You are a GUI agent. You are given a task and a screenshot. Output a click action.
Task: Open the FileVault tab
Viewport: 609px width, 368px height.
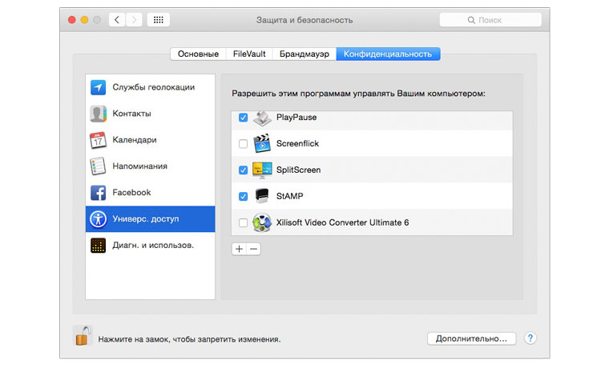click(249, 54)
